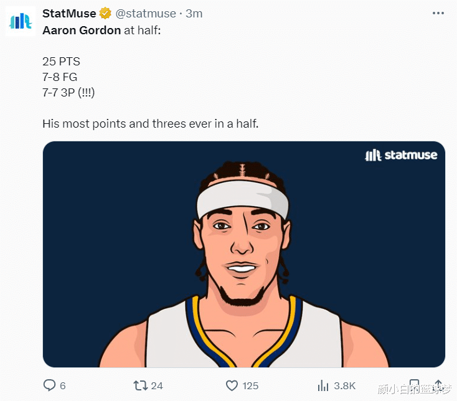Click the views bar chart icon
457x401 pixels.
point(323,385)
